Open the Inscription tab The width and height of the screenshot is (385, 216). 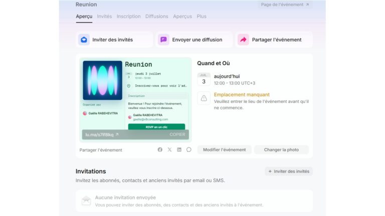pos(128,16)
